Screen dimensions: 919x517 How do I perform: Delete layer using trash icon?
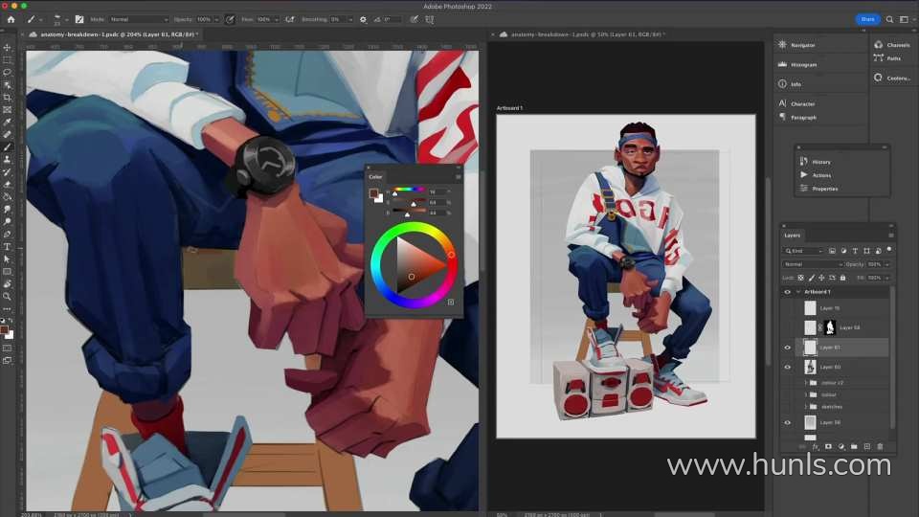coord(880,447)
